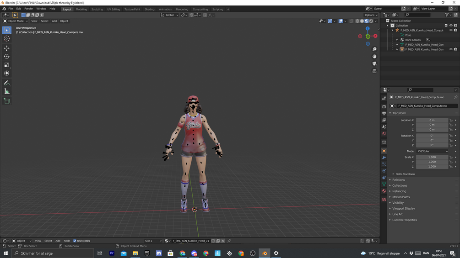Image resolution: width=460 pixels, height=258 pixels.
Task: Hide the Collection via eye icon
Action: pos(451,26)
